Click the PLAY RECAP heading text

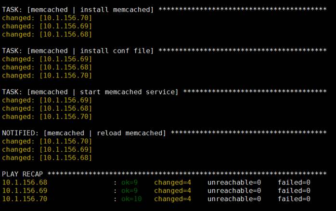(23, 174)
